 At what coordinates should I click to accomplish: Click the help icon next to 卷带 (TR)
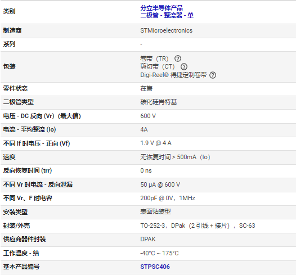pos(178,58)
